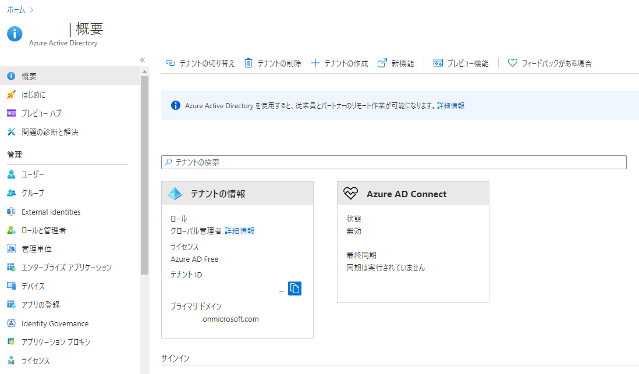Click the onmicrosoft.com primary domain text
Viewport: 639px width, 374px height.
coord(230,319)
